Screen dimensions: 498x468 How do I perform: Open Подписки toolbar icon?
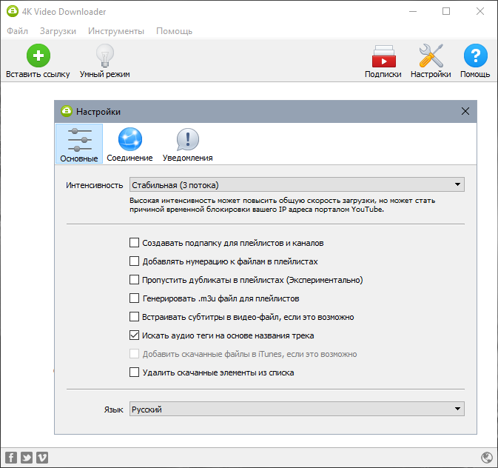pyautogui.click(x=383, y=56)
